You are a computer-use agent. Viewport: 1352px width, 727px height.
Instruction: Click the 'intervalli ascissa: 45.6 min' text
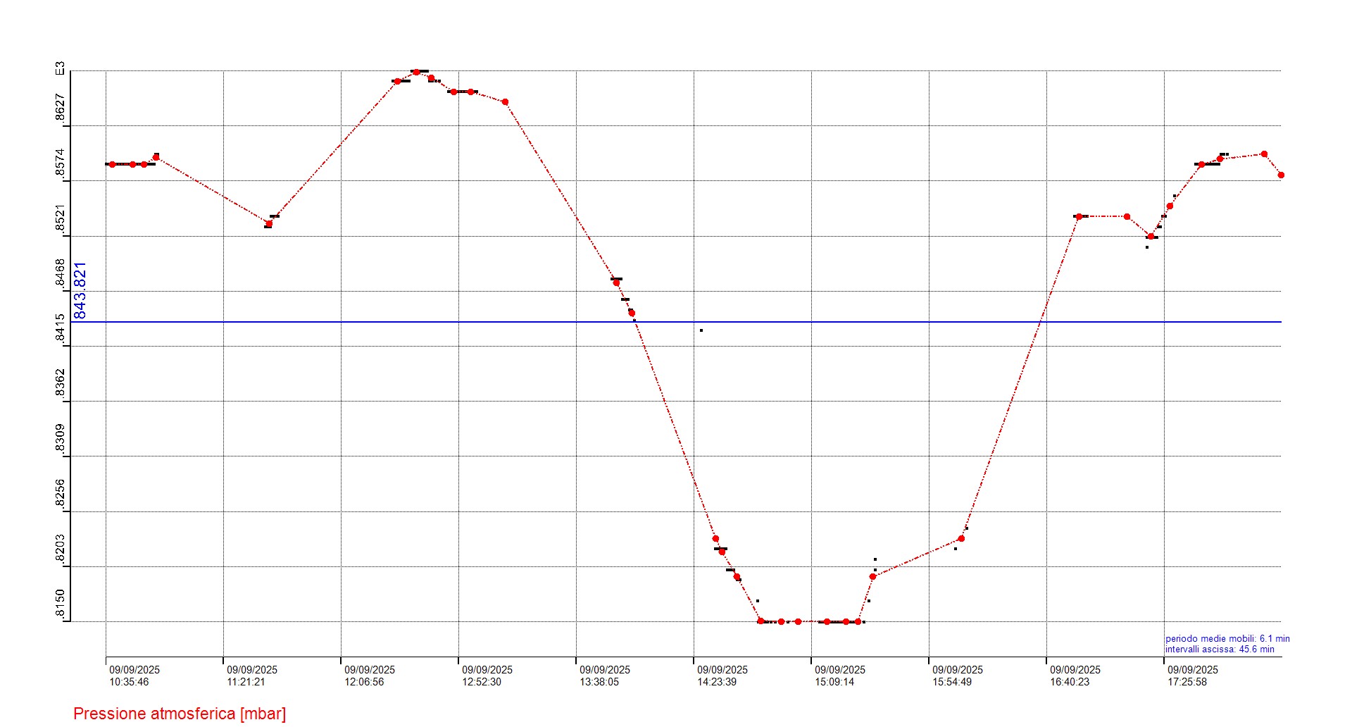(1220, 650)
